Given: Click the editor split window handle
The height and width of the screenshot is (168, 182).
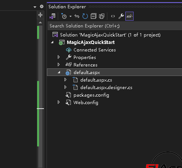Looking at the screenshot, I should (x=40, y=15).
